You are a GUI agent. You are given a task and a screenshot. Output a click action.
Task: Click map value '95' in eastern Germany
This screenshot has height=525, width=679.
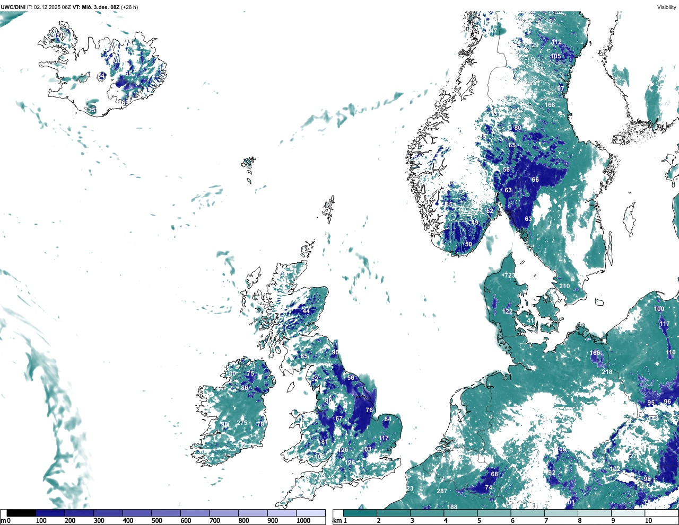(651, 403)
